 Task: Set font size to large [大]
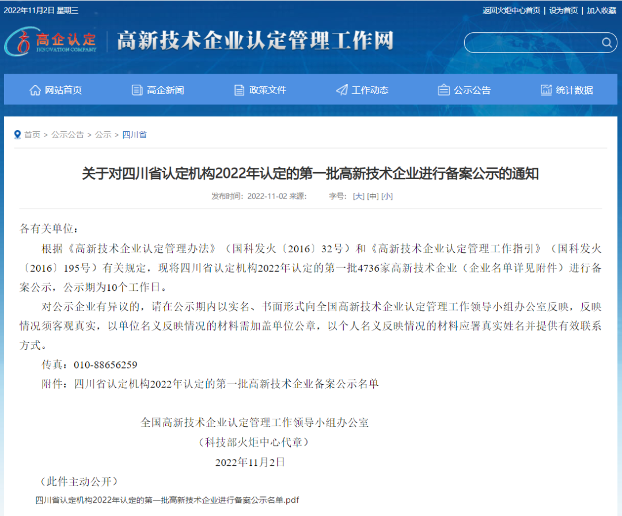coord(358,196)
